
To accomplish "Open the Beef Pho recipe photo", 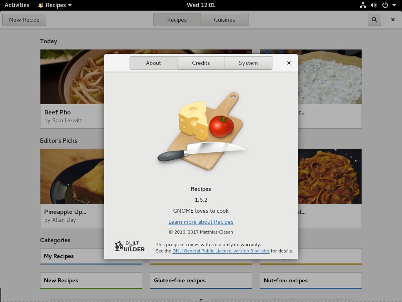I will (72, 77).
